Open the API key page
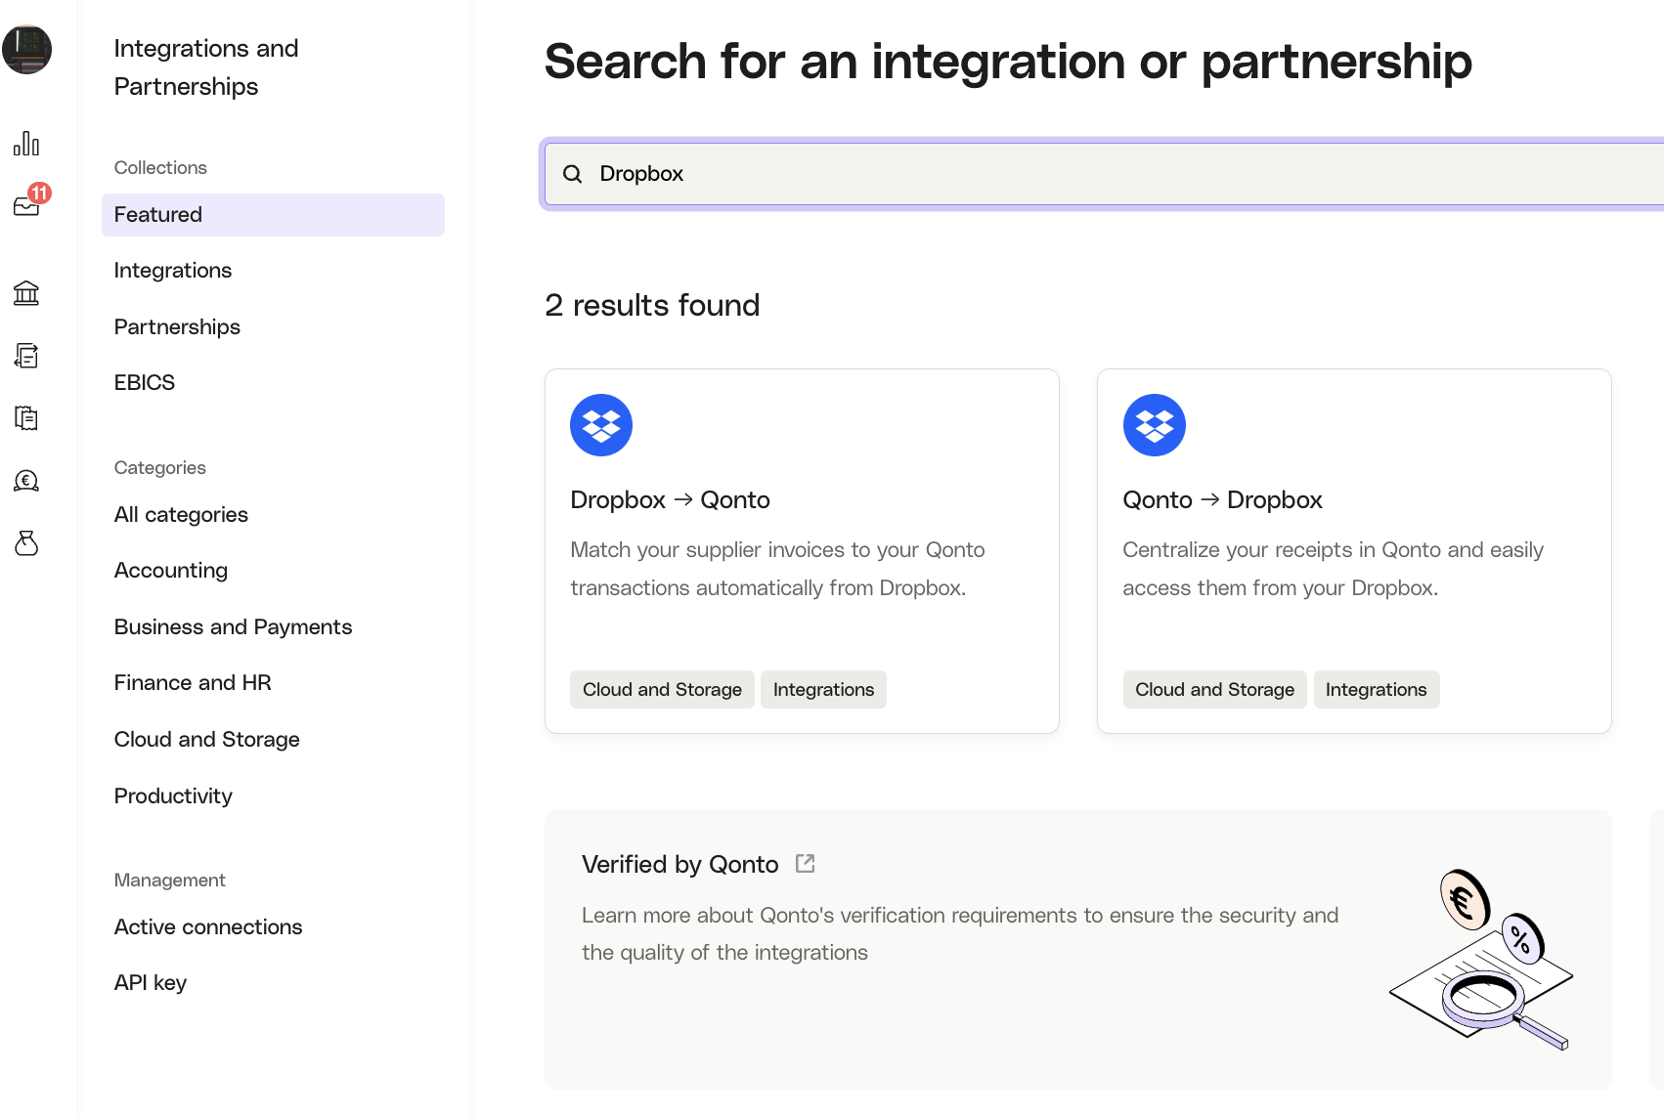 click(x=151, y=983)
